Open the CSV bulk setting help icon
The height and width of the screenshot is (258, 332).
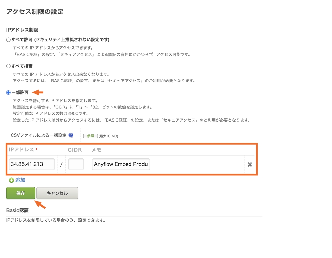(x=71, y=135)
